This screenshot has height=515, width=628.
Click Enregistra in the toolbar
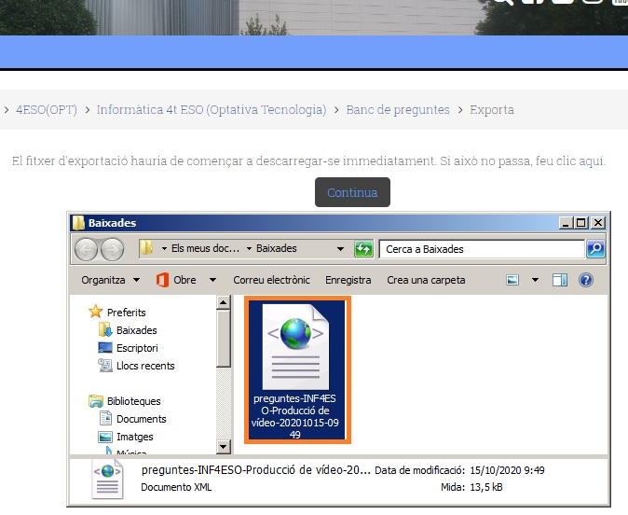[348, 280]
